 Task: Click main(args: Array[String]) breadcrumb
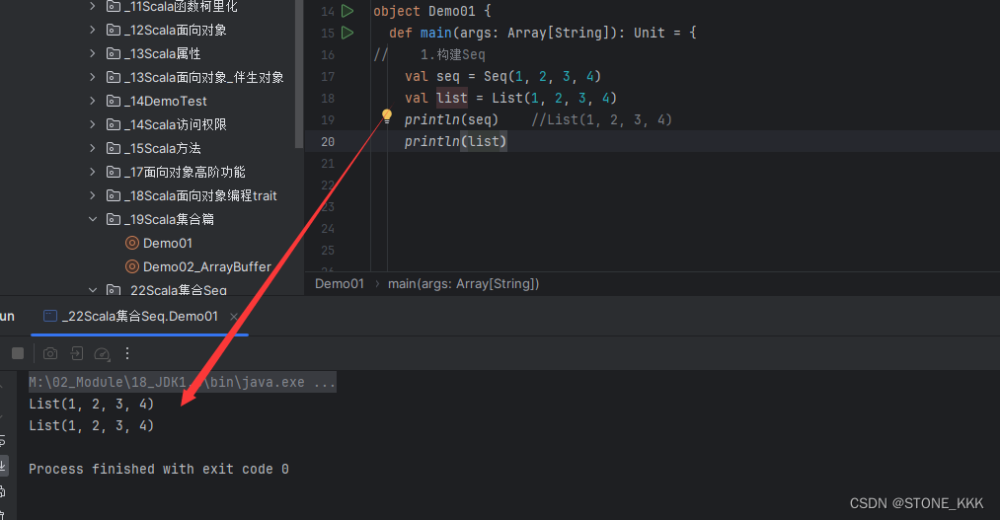pyautogui.click(x=464, y=283)
